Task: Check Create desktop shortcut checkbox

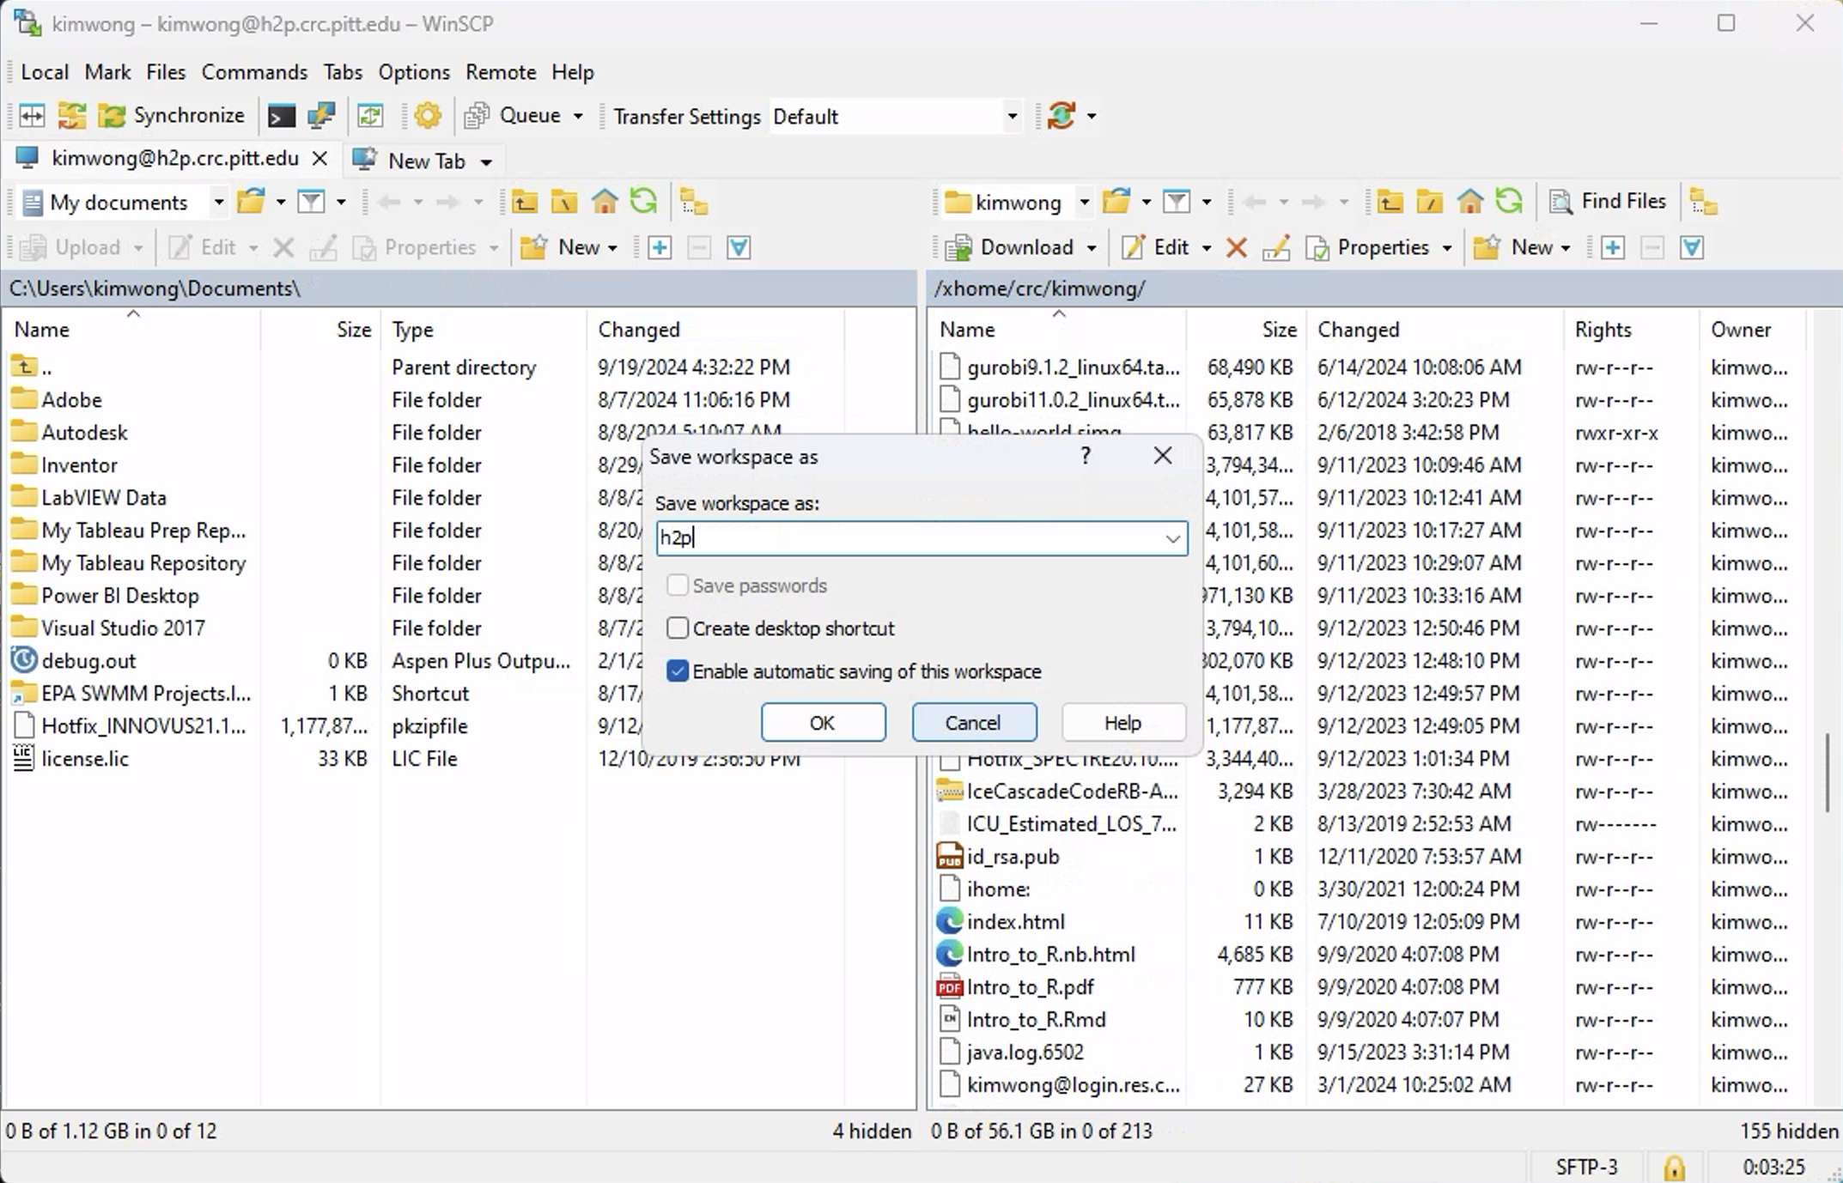Action: click(678, 628)
